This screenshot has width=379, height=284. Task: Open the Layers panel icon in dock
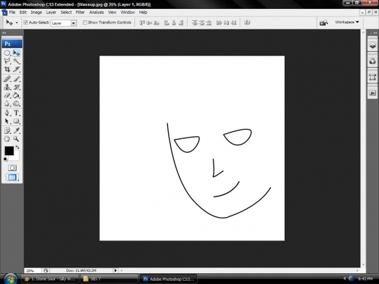(x=373, y=45)
